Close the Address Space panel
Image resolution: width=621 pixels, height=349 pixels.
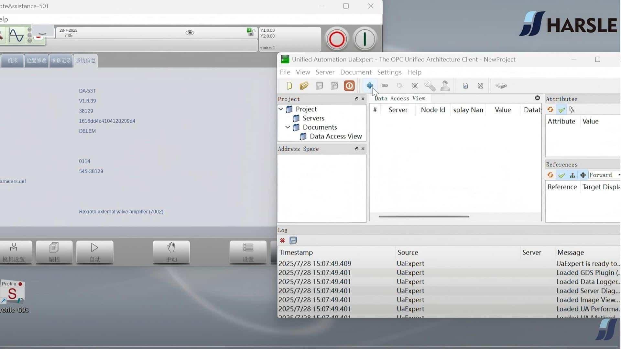click(x=363, y=149)
